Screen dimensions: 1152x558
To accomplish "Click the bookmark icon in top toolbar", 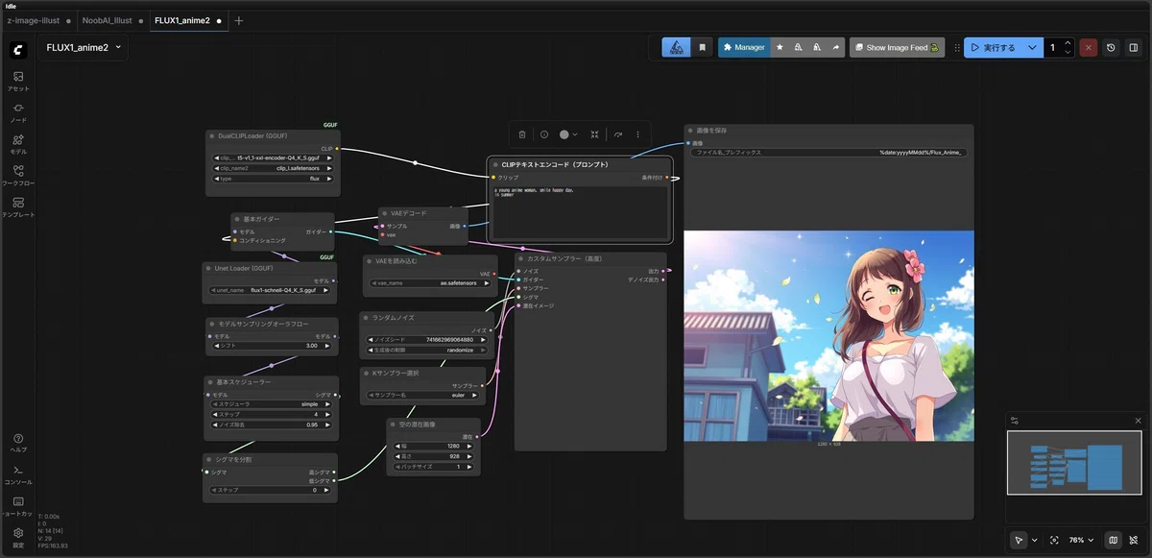I will [x=703, y=47].
